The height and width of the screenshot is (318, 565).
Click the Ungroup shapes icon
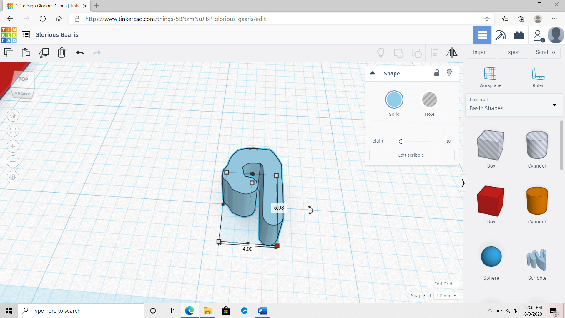click(417, 53)
